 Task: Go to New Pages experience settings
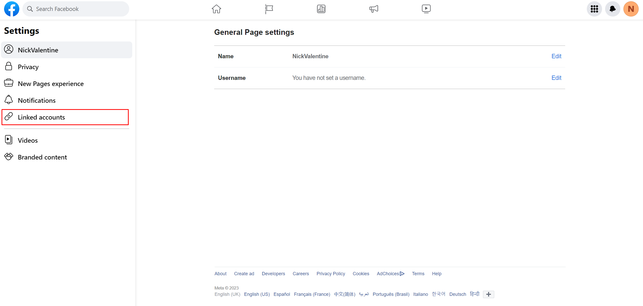coord(51,84)
